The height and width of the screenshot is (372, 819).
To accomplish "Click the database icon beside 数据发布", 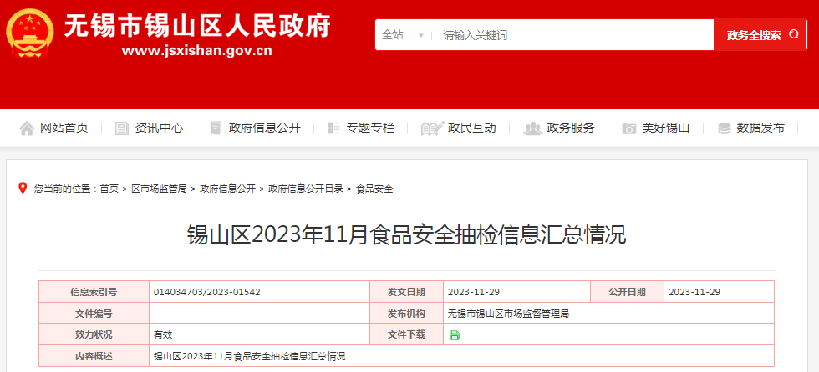I will coord(724,128).
